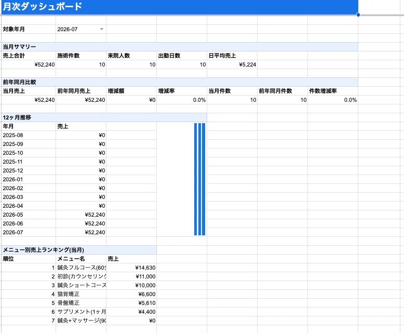This screenshot has width=404, height=333.
Task: Select the 2026-06 month cell
Action: [x=29, y=223]
